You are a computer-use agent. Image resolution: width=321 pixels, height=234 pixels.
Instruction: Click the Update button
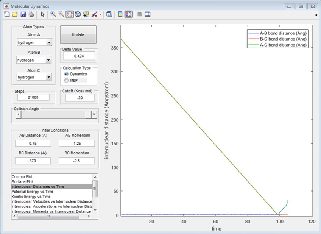pos(78,34)
